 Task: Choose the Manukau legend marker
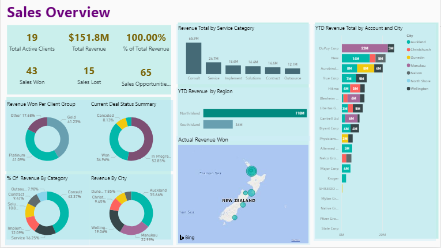(409, 65)
